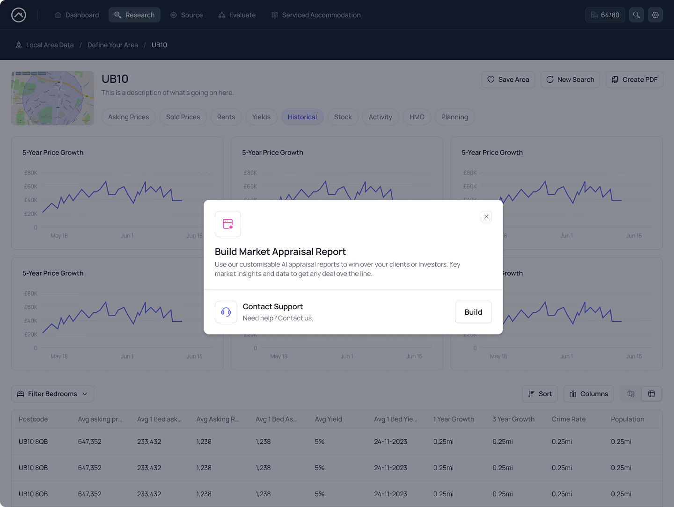Select the Activity tab
This screenshot has height=507, width=674.
[x=381, y=117]
